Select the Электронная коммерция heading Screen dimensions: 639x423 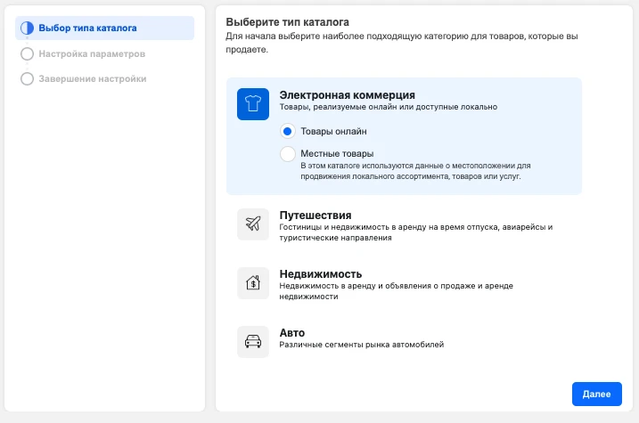(x=348, y=95)
